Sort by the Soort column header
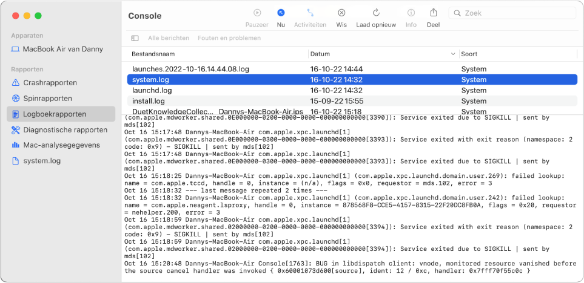 pyautogui.click(x=469, y=54)
